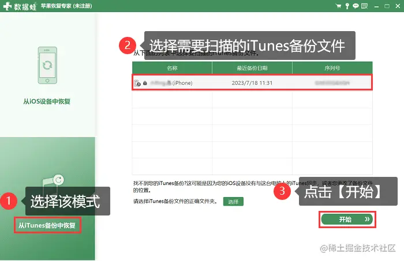Click the blurred serial number cell
The height and width of the screenshot is (261, 404).
332,83
